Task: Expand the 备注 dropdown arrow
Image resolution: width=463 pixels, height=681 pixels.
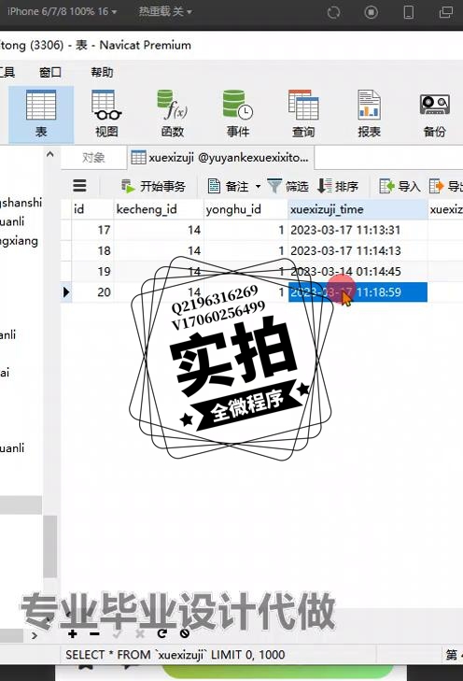Action: (x=259, y=187)
